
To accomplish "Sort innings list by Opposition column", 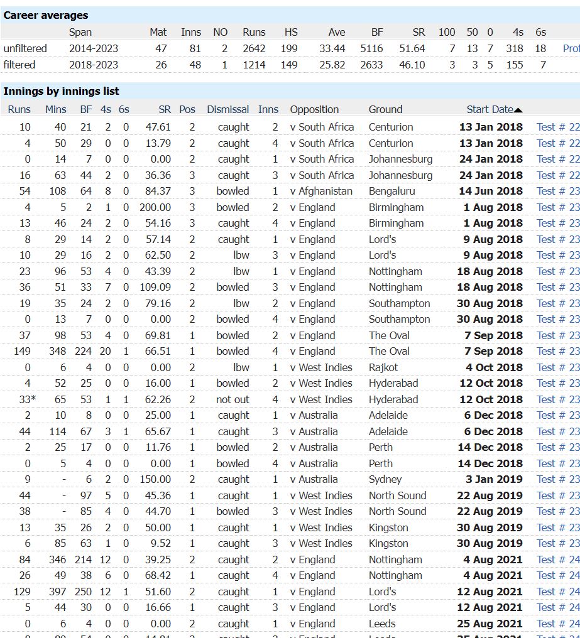I will pos(314,109).
